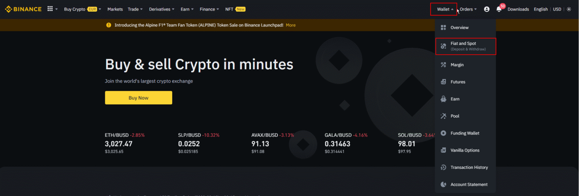The height and width of the screenshot is (196, 579).
Task: Click the Binance logo in header
Action: point(23,9)
